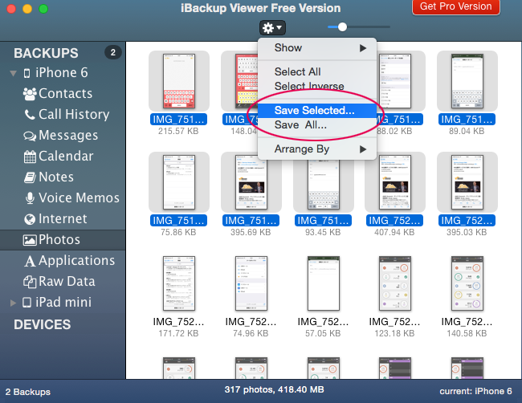Click the Call History phone icon

(x=30, y=115)
